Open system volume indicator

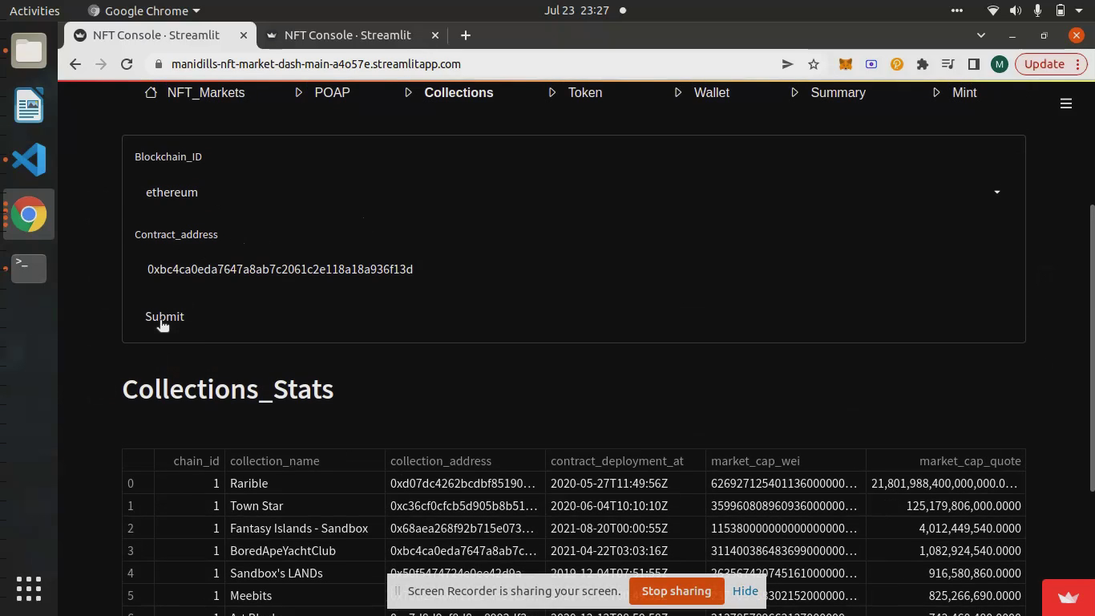(x=1016, y=10)
